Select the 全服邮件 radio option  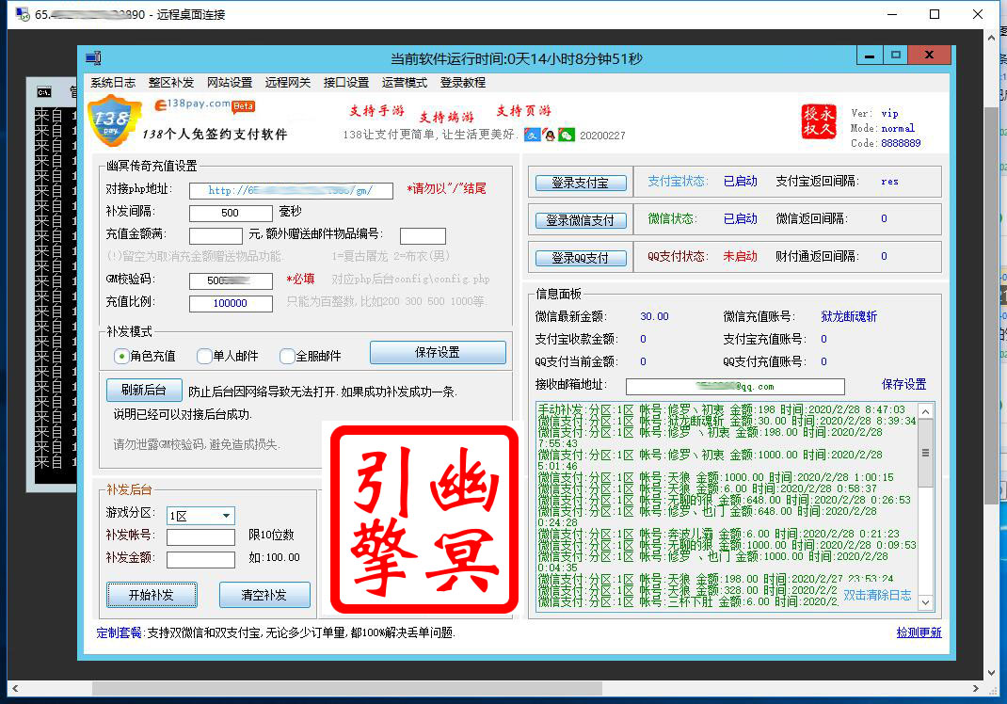click(x=287, y=356)
